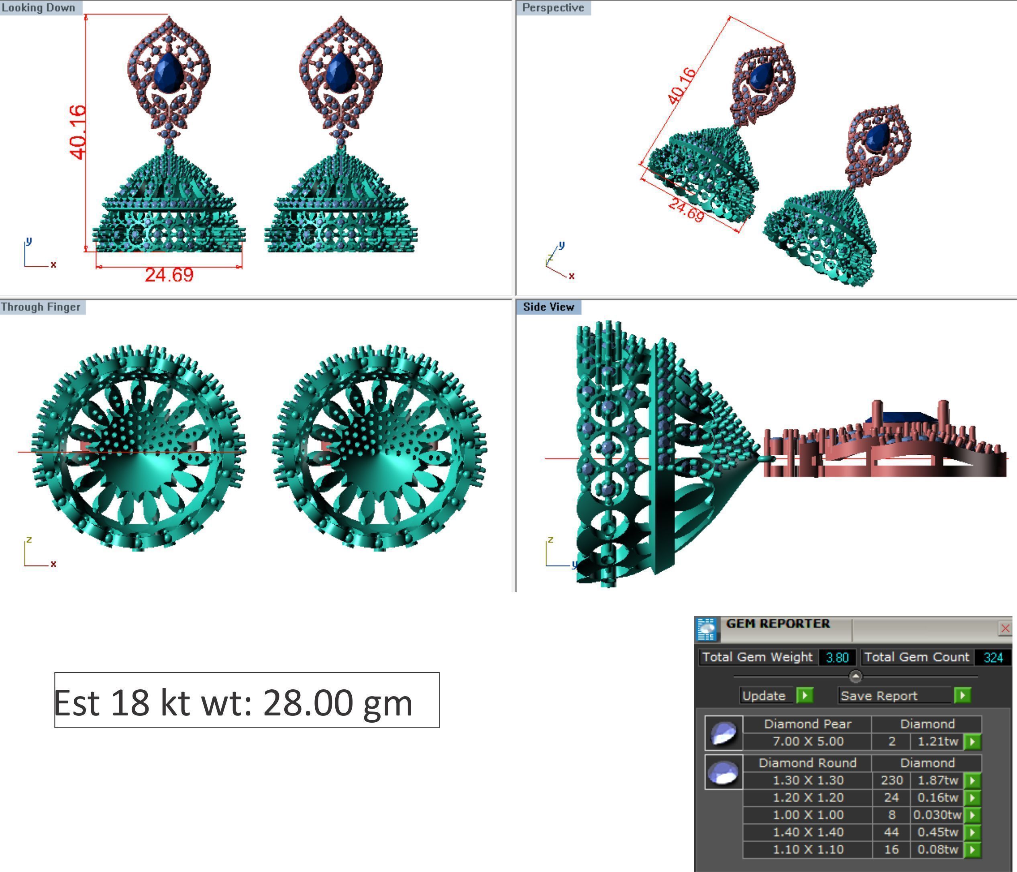Activate the Side View viewport tab

coord(548,307)
